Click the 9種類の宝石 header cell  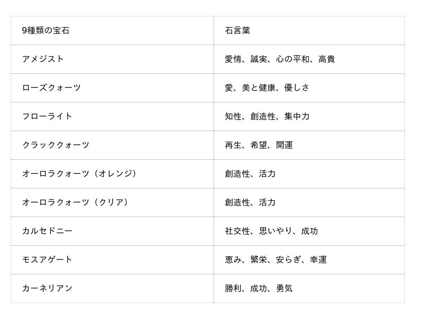(x=46, y=31)
